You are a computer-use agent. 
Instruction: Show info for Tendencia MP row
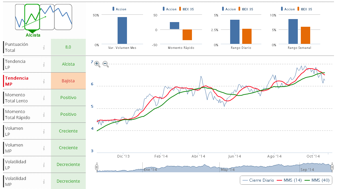point(44,81)
